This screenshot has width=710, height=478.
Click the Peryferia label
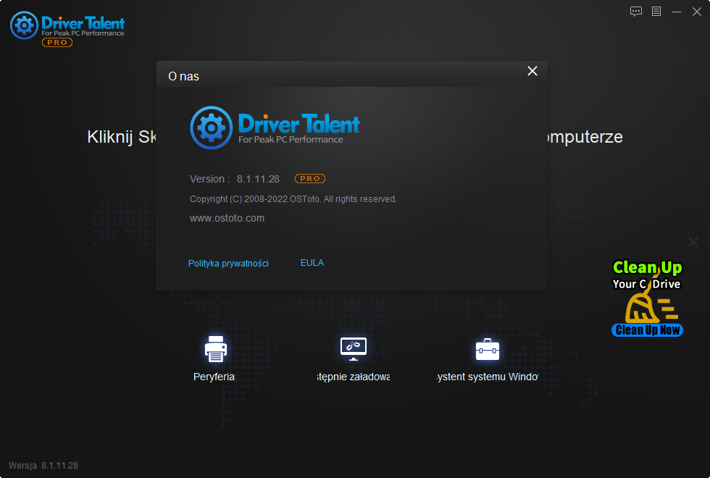pyautogui.click(x=214, y=377)
